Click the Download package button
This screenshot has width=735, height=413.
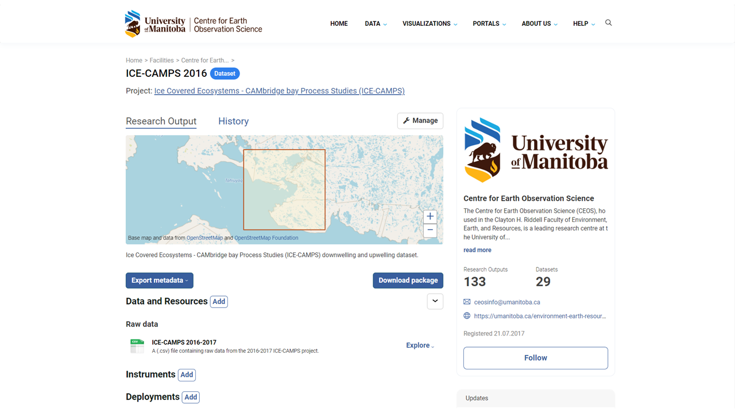pyautogui.click(x=408, y=280)
